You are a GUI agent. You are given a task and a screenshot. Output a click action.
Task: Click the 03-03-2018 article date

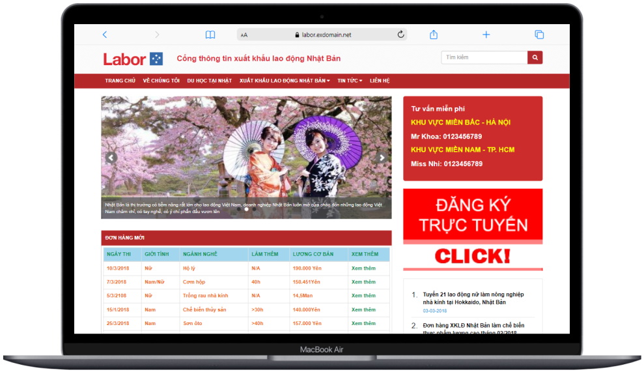[x=434, y=311]
